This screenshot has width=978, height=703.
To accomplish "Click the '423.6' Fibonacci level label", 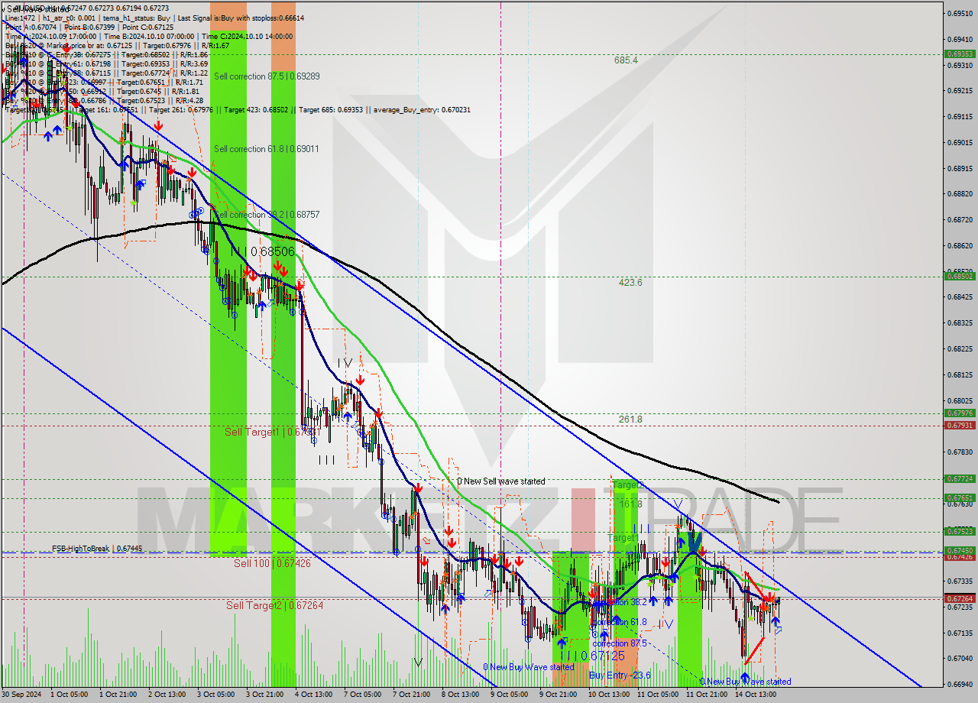I will coord(630,282).
